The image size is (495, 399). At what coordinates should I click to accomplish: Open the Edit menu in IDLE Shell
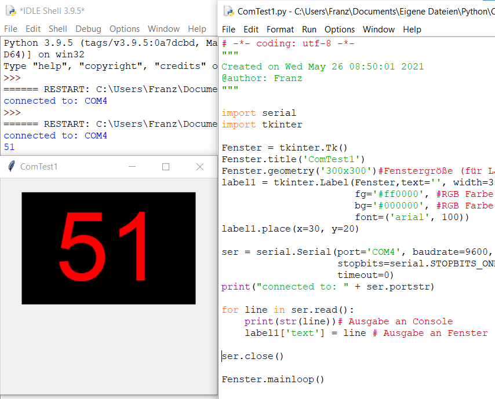(33, 29)
